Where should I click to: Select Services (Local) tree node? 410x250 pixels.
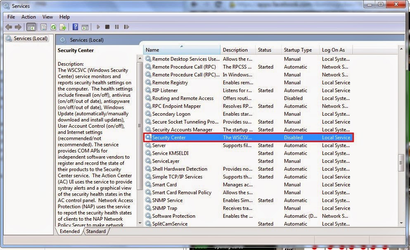coord(27,38)
